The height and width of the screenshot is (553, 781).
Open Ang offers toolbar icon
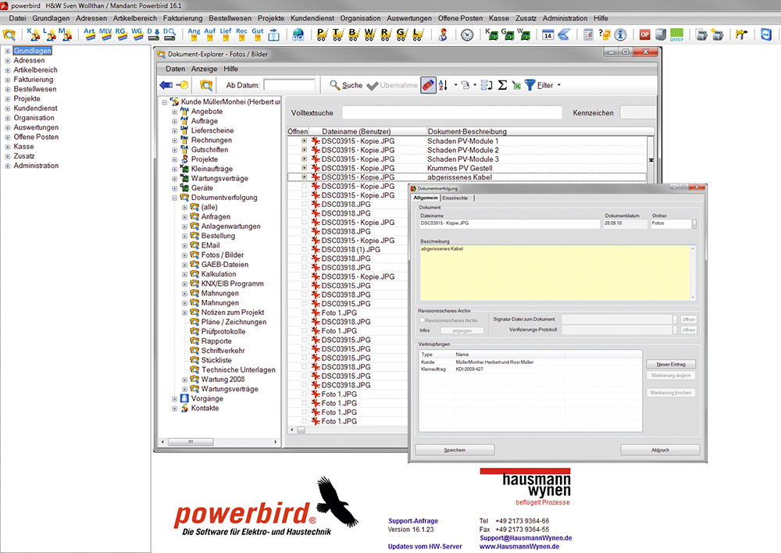coord(194,34)
